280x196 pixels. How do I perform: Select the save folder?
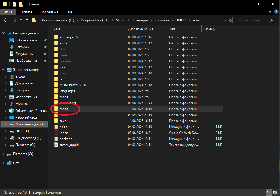pos(63,121)
